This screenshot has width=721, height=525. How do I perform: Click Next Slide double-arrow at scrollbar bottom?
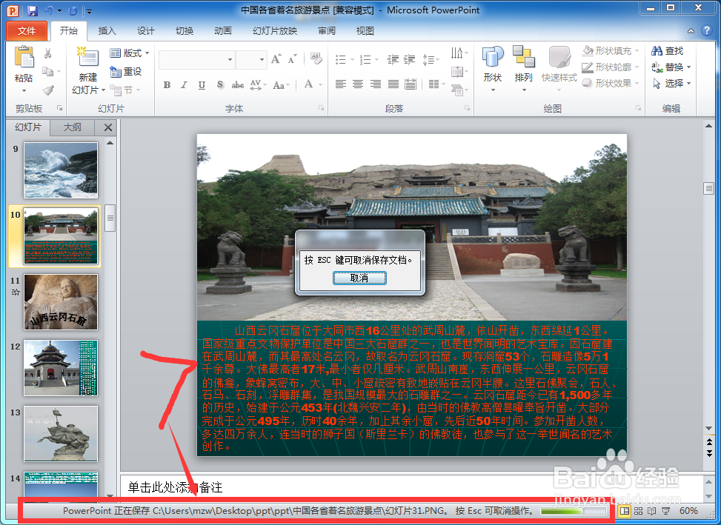point(709,453)
